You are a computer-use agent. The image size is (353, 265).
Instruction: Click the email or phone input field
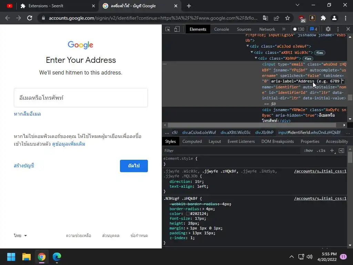(x=81, y=98)
